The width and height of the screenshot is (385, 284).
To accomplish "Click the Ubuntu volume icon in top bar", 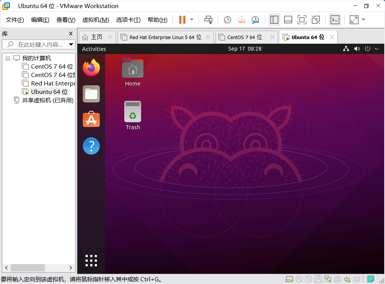I will tap(357, 49).
